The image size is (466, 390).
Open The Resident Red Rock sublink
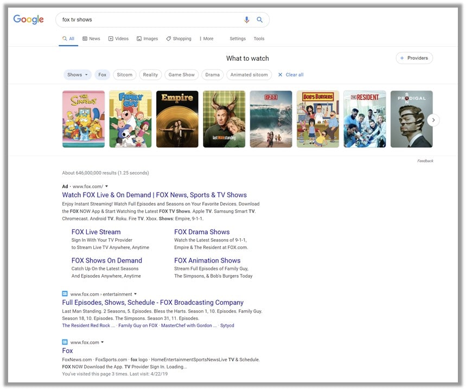tap(88, 325)
